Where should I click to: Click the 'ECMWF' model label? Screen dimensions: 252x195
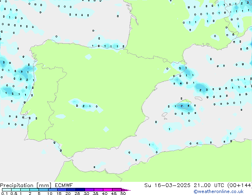tap(64, 185)
